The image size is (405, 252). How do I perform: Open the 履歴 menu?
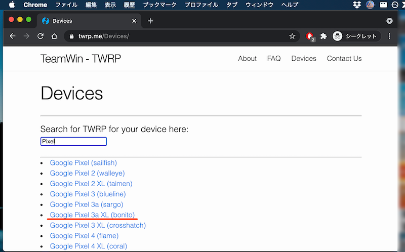click(129, 5)
